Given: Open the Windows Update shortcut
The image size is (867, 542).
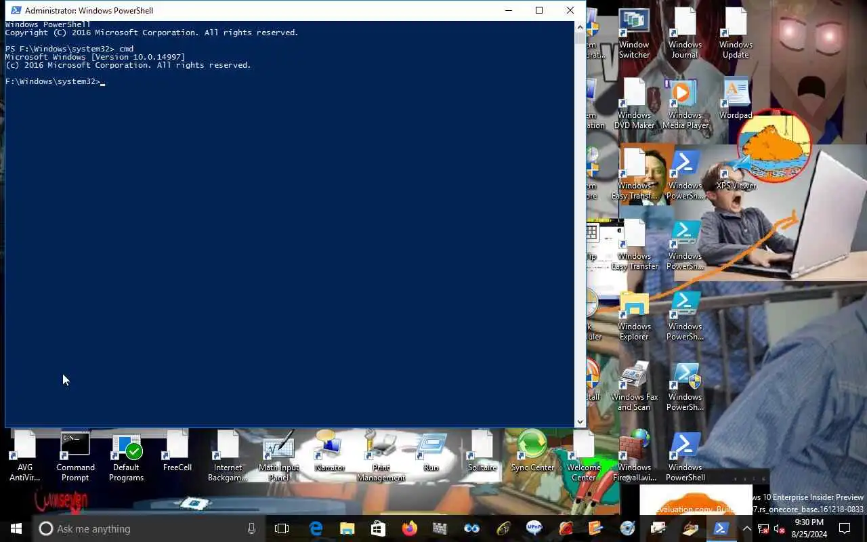Looking at the screenshot, I should point(736,34).
